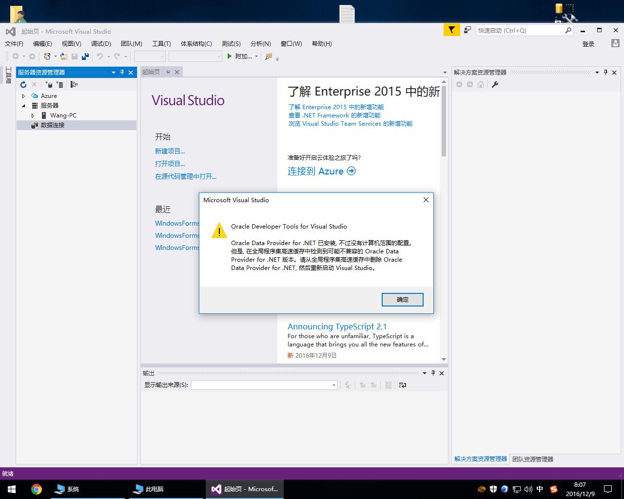Click the account avatar icon near 登录

pyautogui.click(x=615, y=43)
